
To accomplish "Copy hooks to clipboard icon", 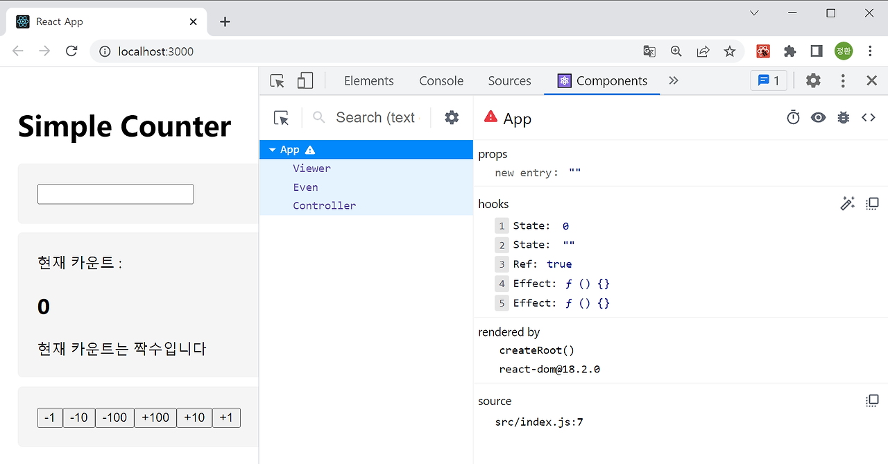I will (x=872, y=204).
